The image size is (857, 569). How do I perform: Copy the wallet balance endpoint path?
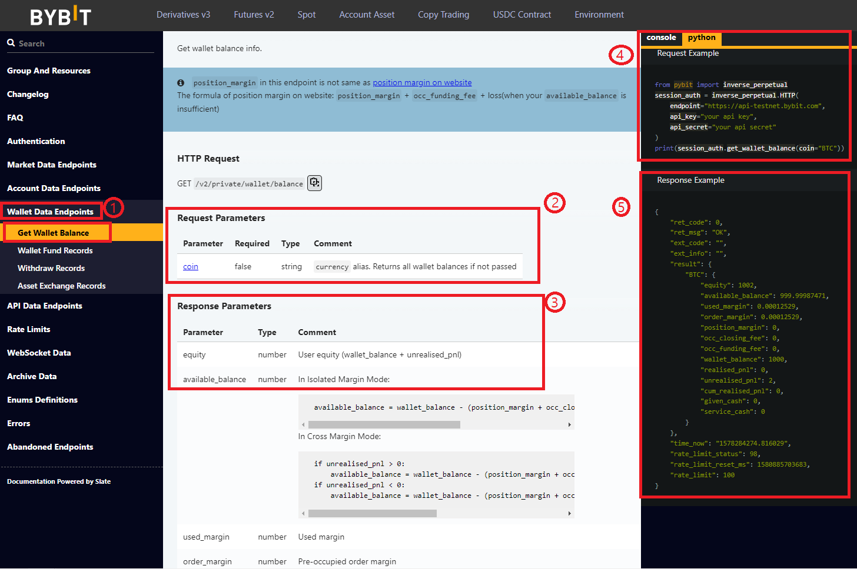pos(315,183)
